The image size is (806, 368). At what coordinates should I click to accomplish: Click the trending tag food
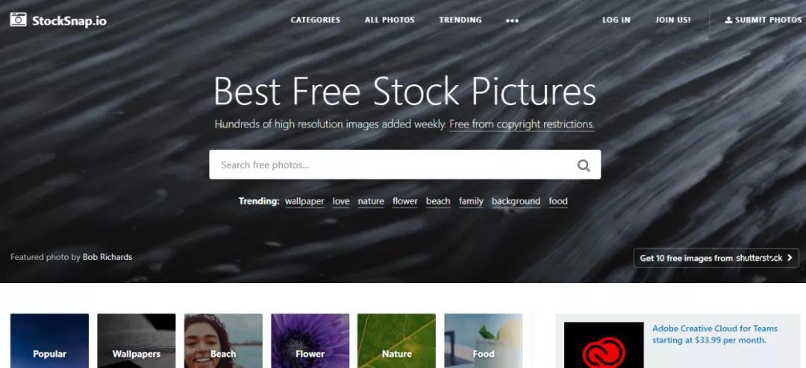557,201
